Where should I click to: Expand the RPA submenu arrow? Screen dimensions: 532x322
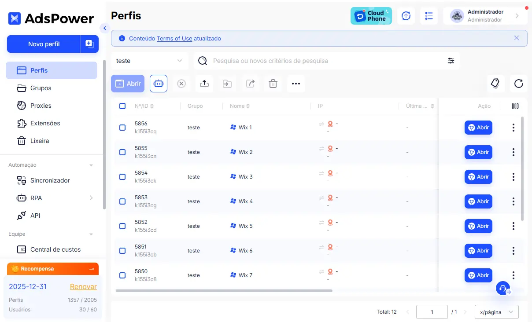pyautogui.click(x=91, y=198)
